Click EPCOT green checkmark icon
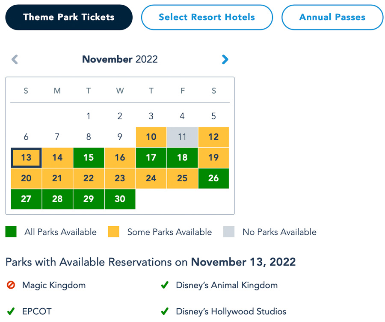This screenshot has height=322, width=385. [11, 311]
